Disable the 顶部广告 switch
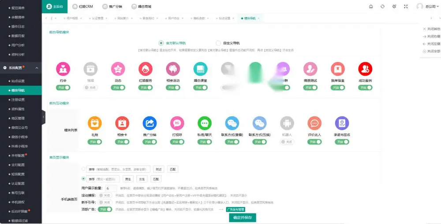441x224 pixels. pos(105,209)
